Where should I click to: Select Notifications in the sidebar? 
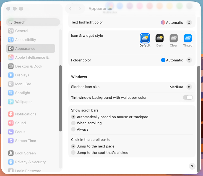pyautogui.click(x=25, y=114)
